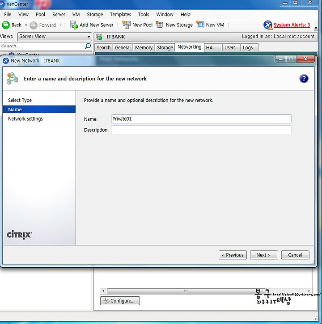This screenshot has width=322, height=324.
Task: Click the System Alerts: 3 link
Action: (x=292, y=25)
